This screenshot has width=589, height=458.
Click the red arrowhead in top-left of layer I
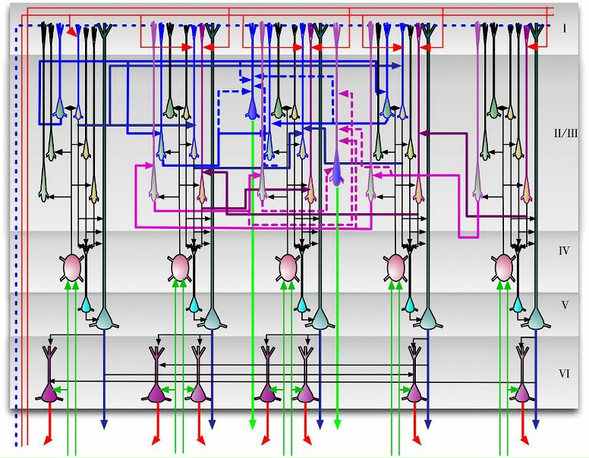click(73, 33)
